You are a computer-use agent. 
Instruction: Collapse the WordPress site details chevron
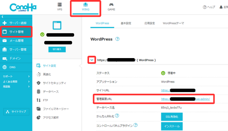[92, 60]
